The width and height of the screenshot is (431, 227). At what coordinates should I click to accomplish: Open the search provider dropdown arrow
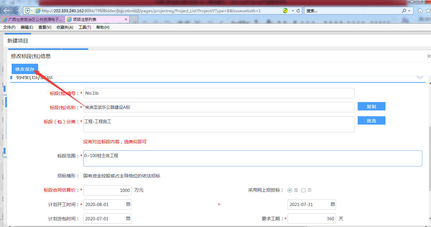(x=409, y=11)
